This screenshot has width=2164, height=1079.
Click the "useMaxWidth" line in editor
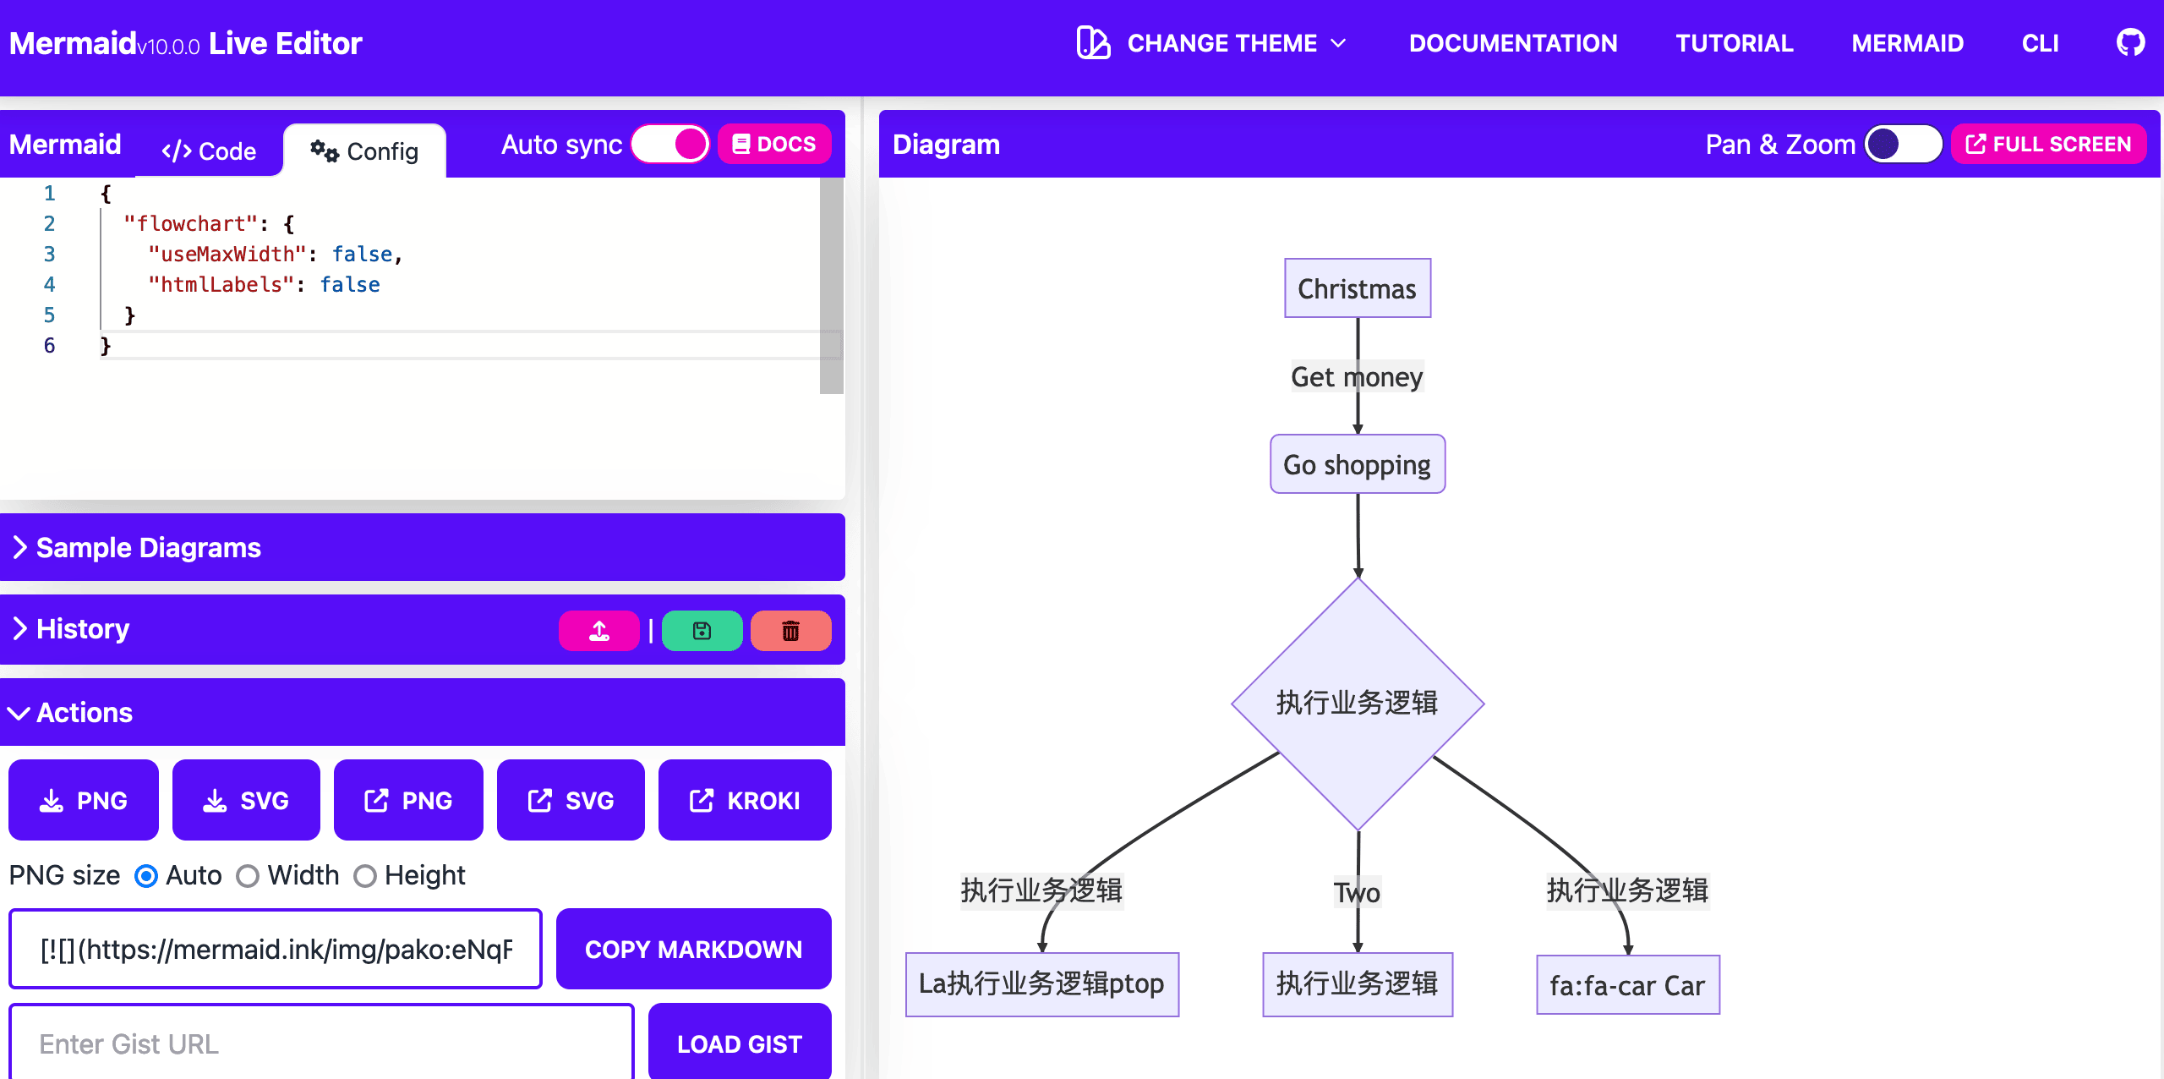click(276, 255)
